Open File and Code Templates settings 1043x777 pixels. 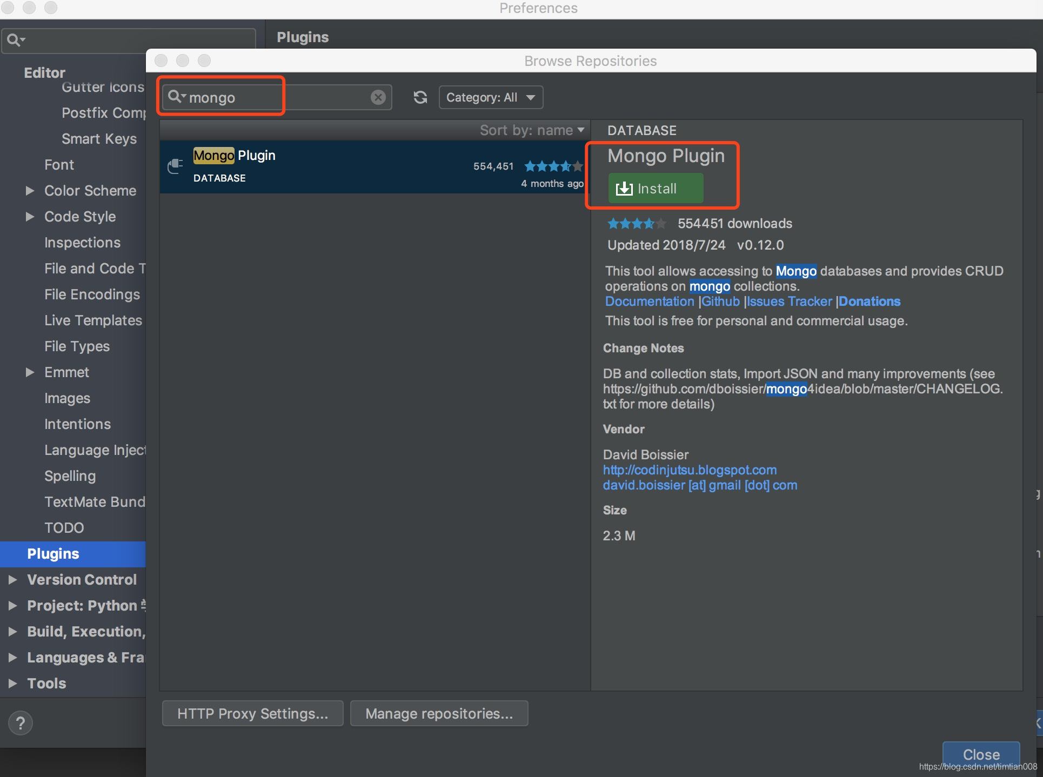95,269
